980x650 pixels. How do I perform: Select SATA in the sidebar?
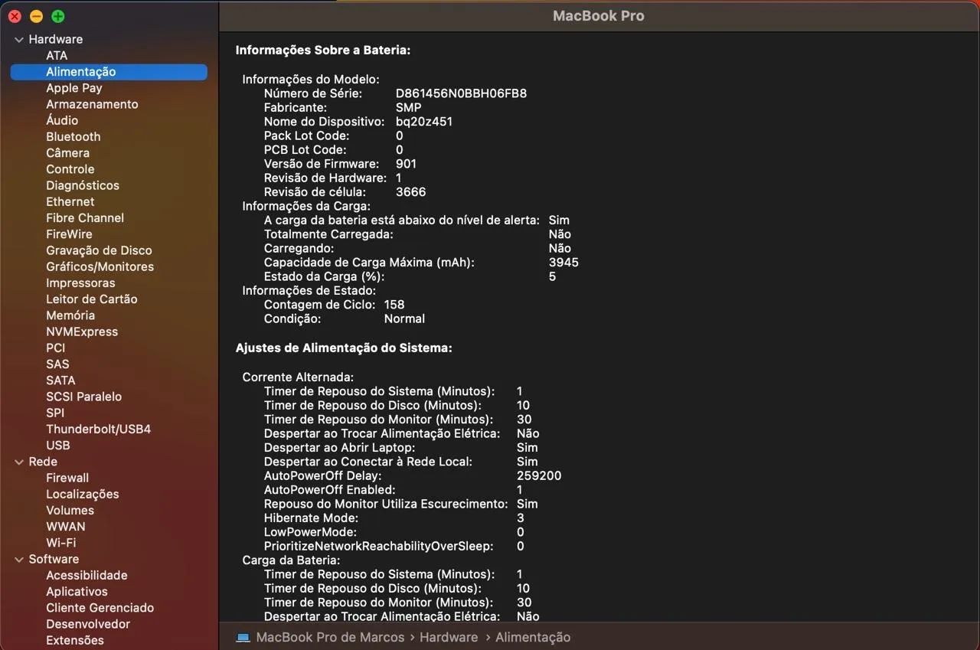point(60,381)
